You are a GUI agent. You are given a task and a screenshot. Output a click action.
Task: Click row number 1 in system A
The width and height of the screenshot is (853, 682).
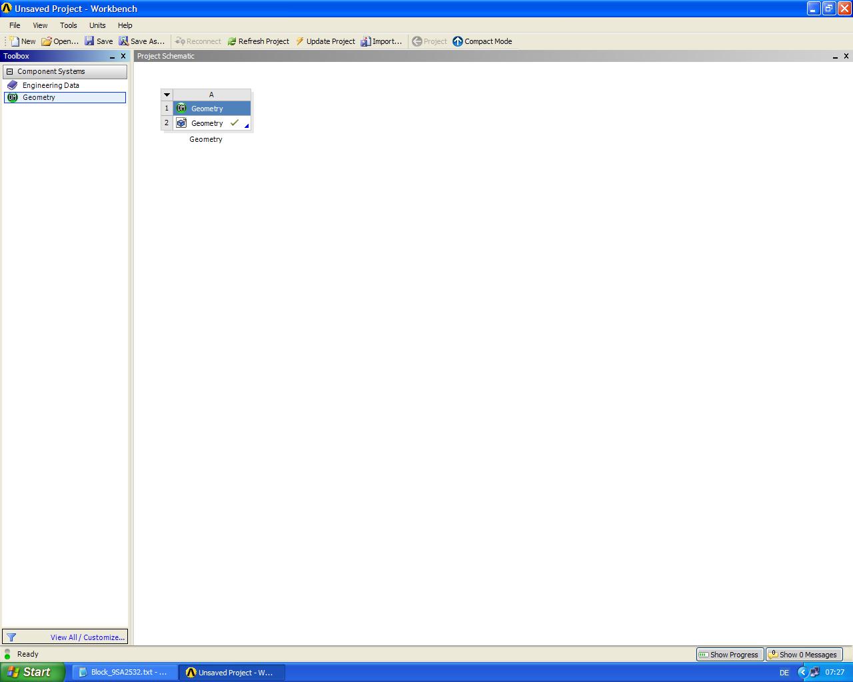click(167, 108)
